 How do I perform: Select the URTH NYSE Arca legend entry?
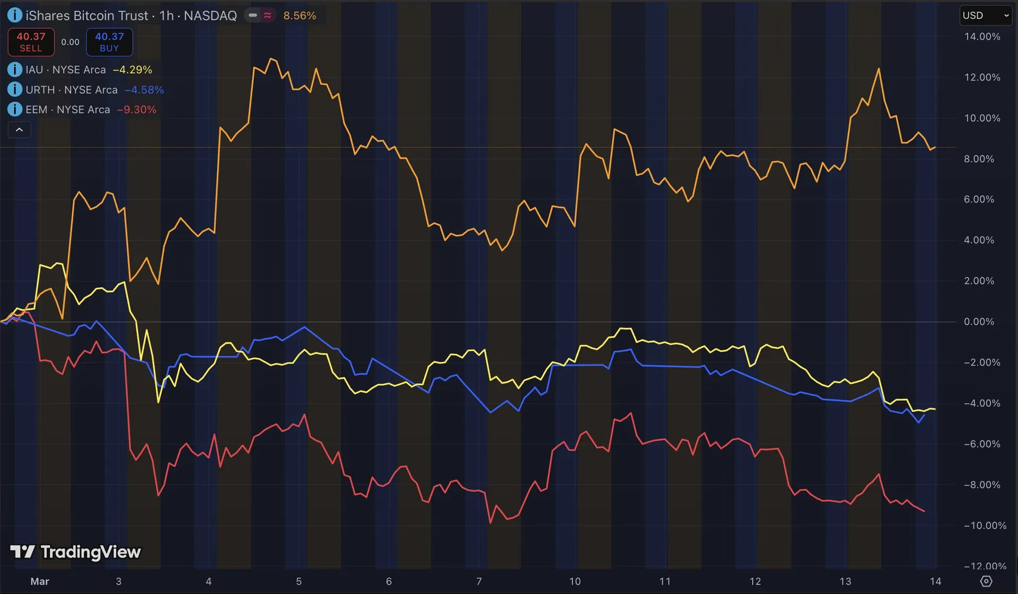(71, 90)
